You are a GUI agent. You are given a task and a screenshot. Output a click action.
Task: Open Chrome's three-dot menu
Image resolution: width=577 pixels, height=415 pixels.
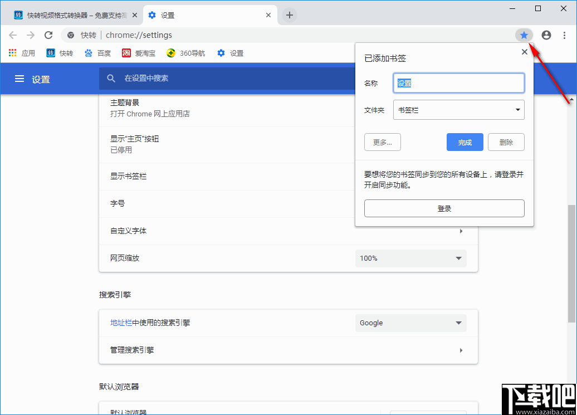coord(566,35)
